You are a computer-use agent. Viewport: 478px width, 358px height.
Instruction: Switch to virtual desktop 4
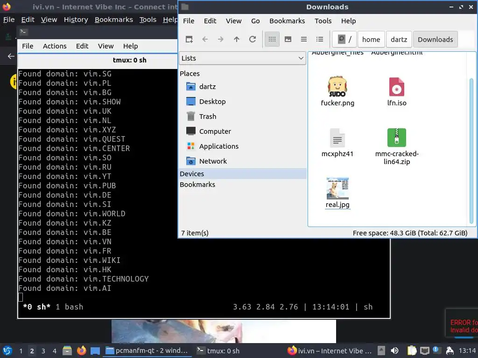pyautogui.click(x=55, y=351)
